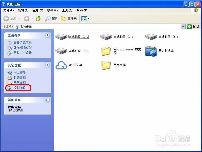Open 暴风影视库 icon
Screen dimensions: 202x152
tap(151, 51)
